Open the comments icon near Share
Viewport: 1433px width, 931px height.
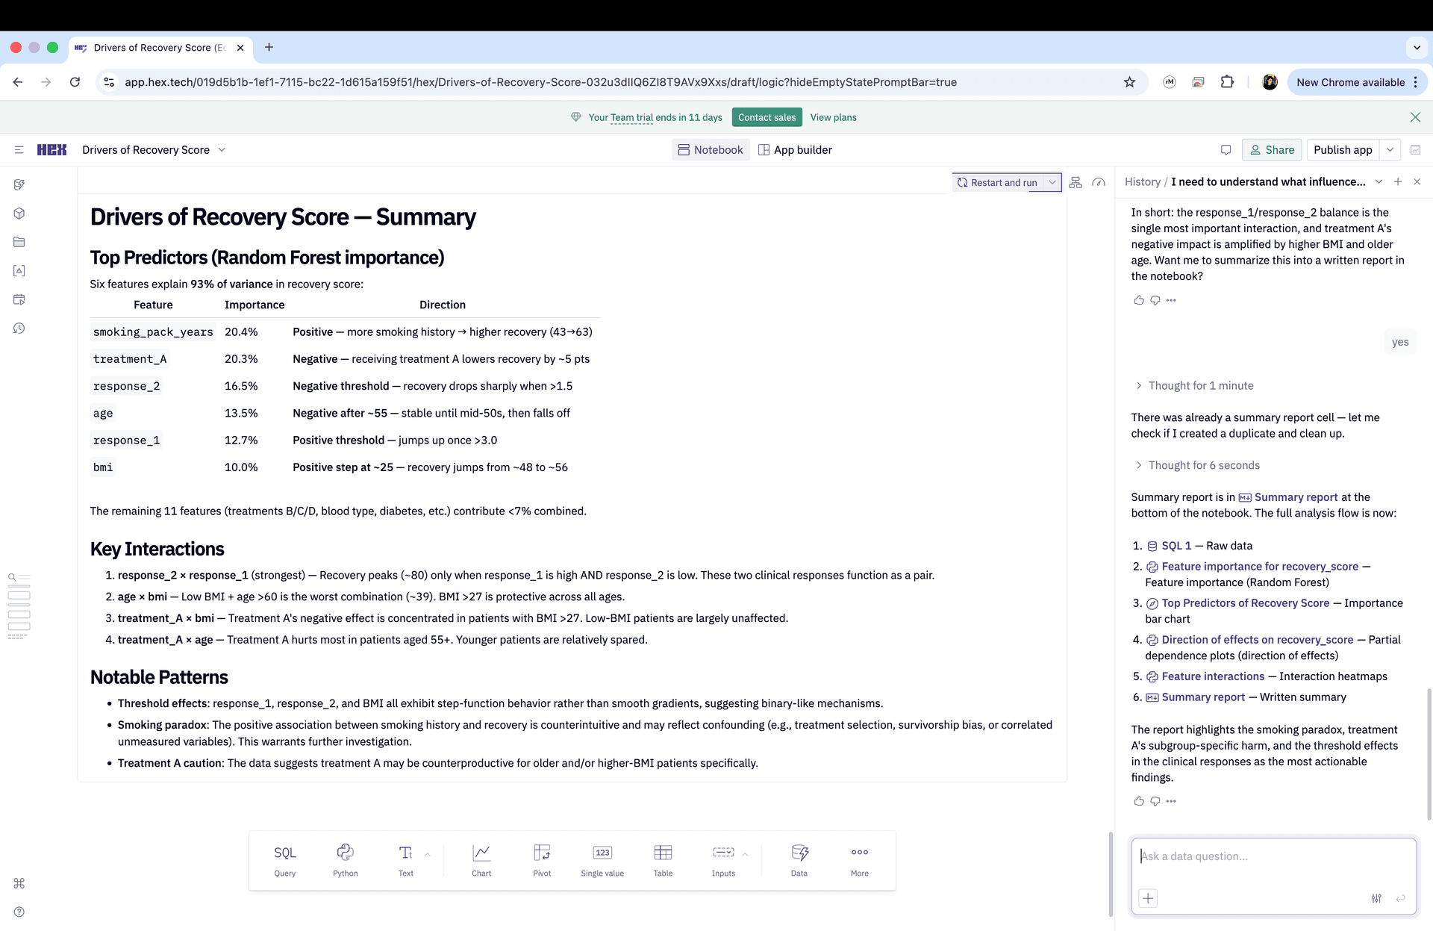1226,150
